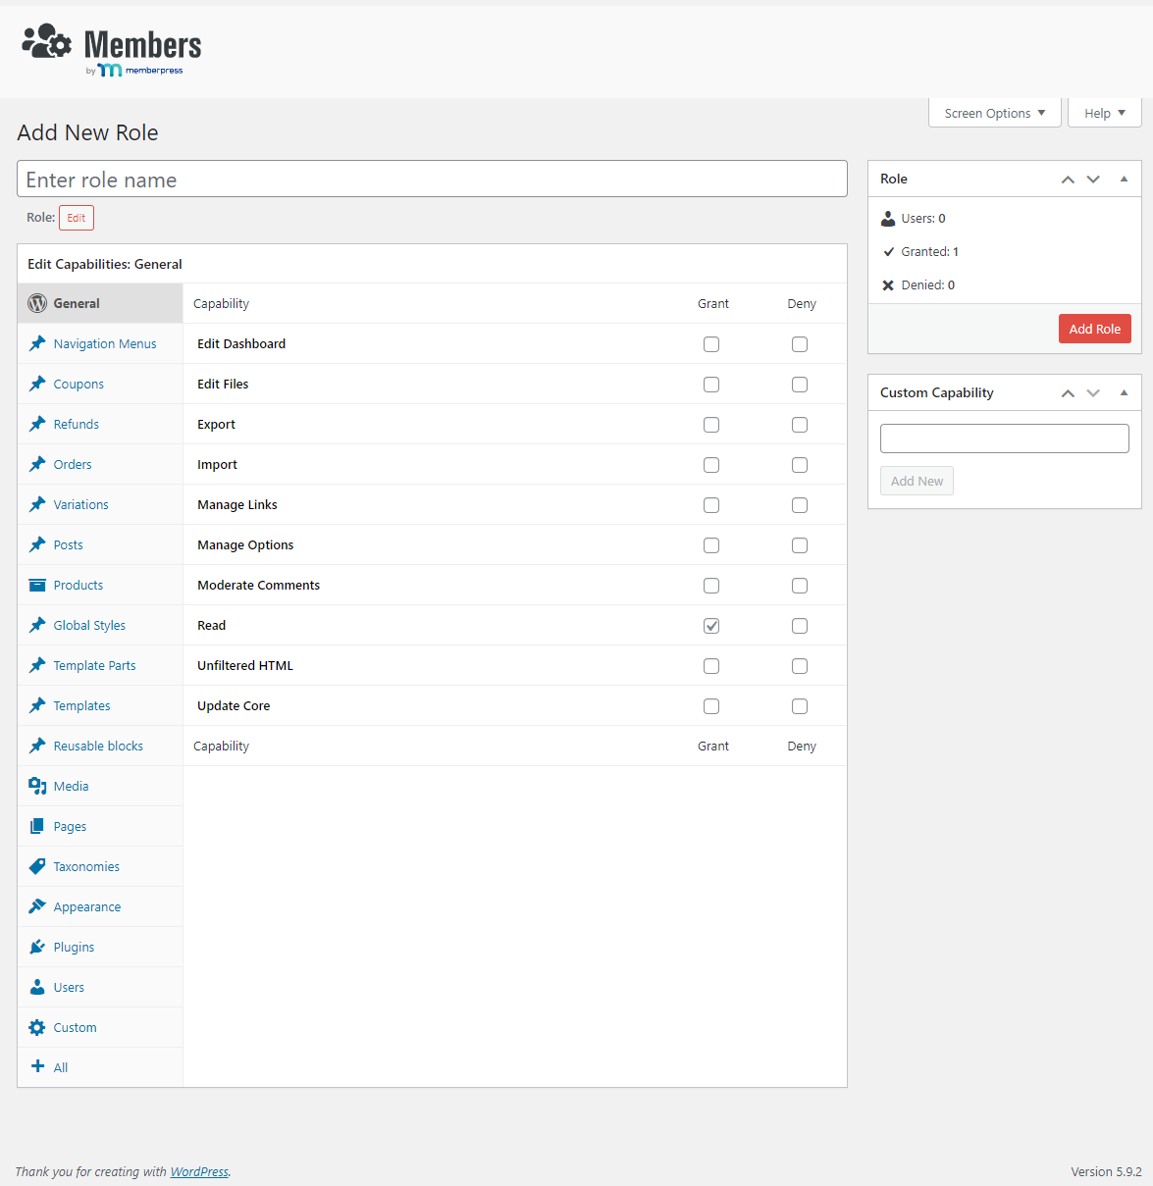Deny the Moderate Comments capability
1153x1186 pixels.
pyautogui.click(x=800, y=586)
